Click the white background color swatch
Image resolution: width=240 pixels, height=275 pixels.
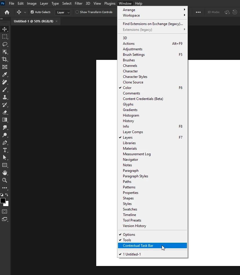pyautogui.click(x=7, y=204)
